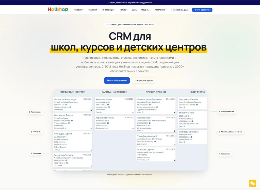Click the Hollihop logo

(58, 10)
